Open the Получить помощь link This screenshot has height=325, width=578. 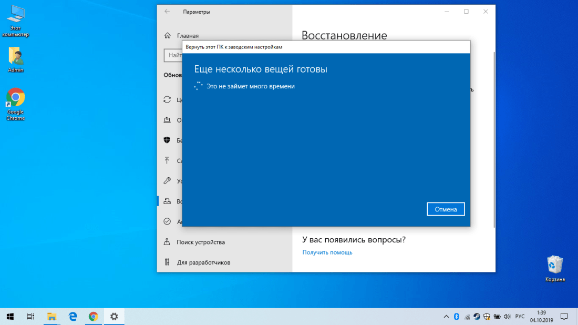[327, 252]
